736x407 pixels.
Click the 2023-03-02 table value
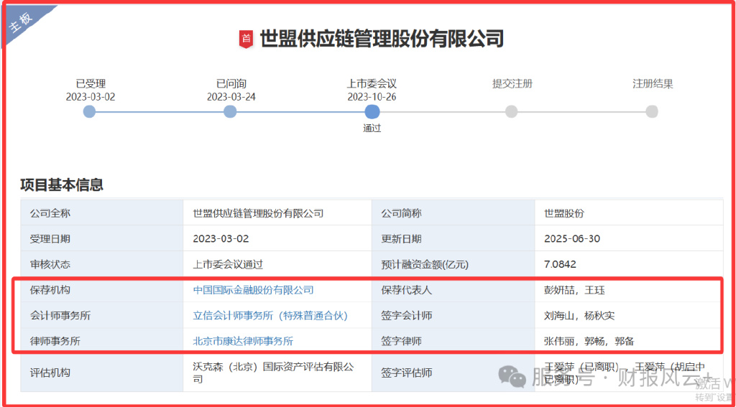point(221,238)
